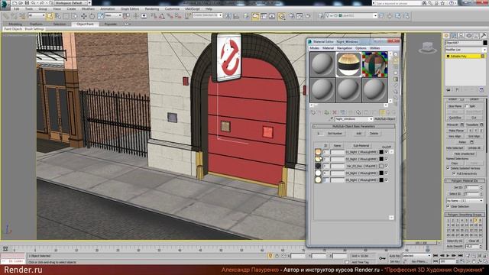Click the Sample Type icon in Material Editor

click(x=396, y=54)
